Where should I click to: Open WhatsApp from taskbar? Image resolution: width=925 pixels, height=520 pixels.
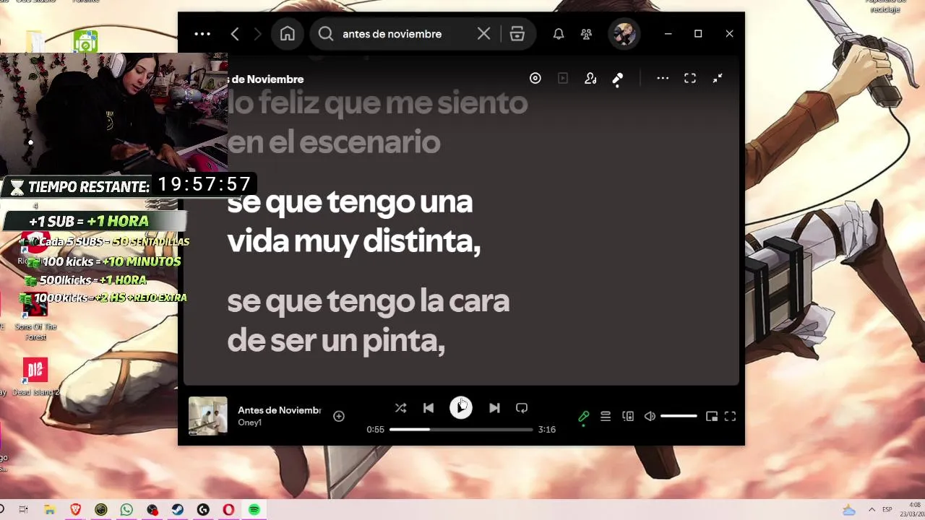point(126,510)
